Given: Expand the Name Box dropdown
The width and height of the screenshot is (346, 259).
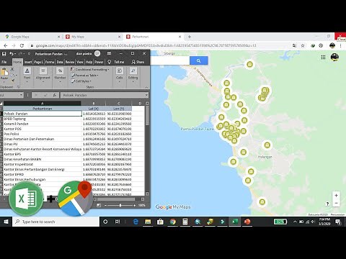Looking at the screenshot, I should pyautogui.click(x=21, y=95).
